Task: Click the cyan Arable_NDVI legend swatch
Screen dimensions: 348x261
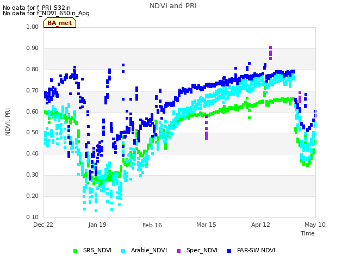Action: [123, 251]
